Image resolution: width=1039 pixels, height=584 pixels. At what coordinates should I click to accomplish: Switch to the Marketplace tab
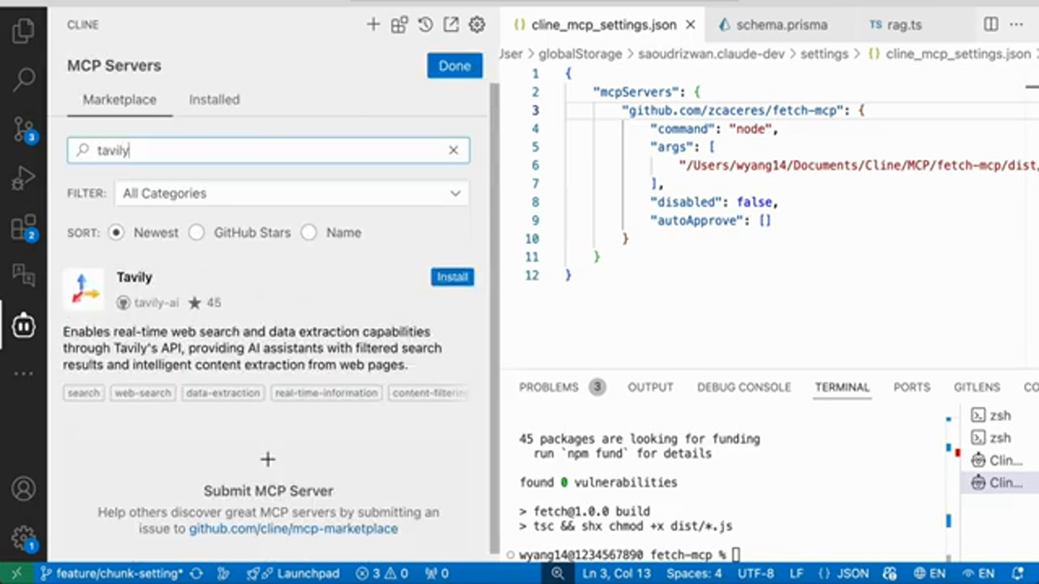[x=119, y=100]
